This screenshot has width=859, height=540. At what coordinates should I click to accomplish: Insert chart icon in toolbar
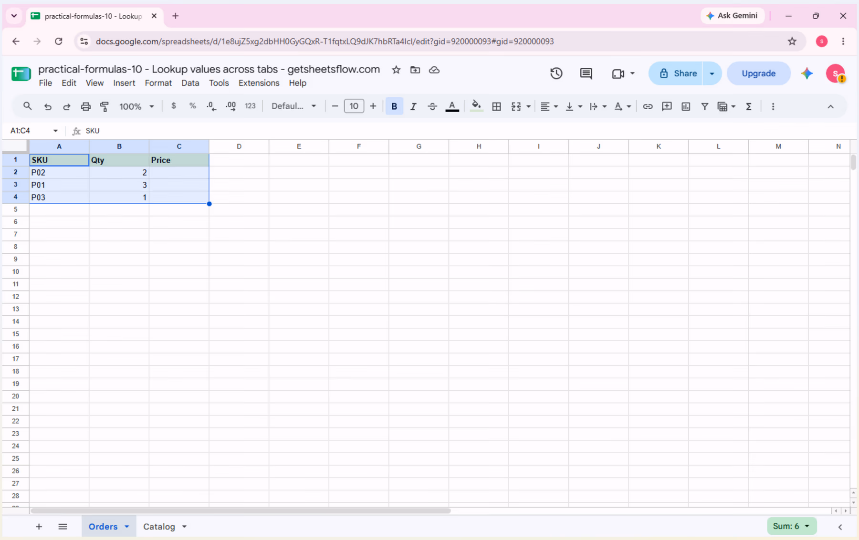coord(686,106)
